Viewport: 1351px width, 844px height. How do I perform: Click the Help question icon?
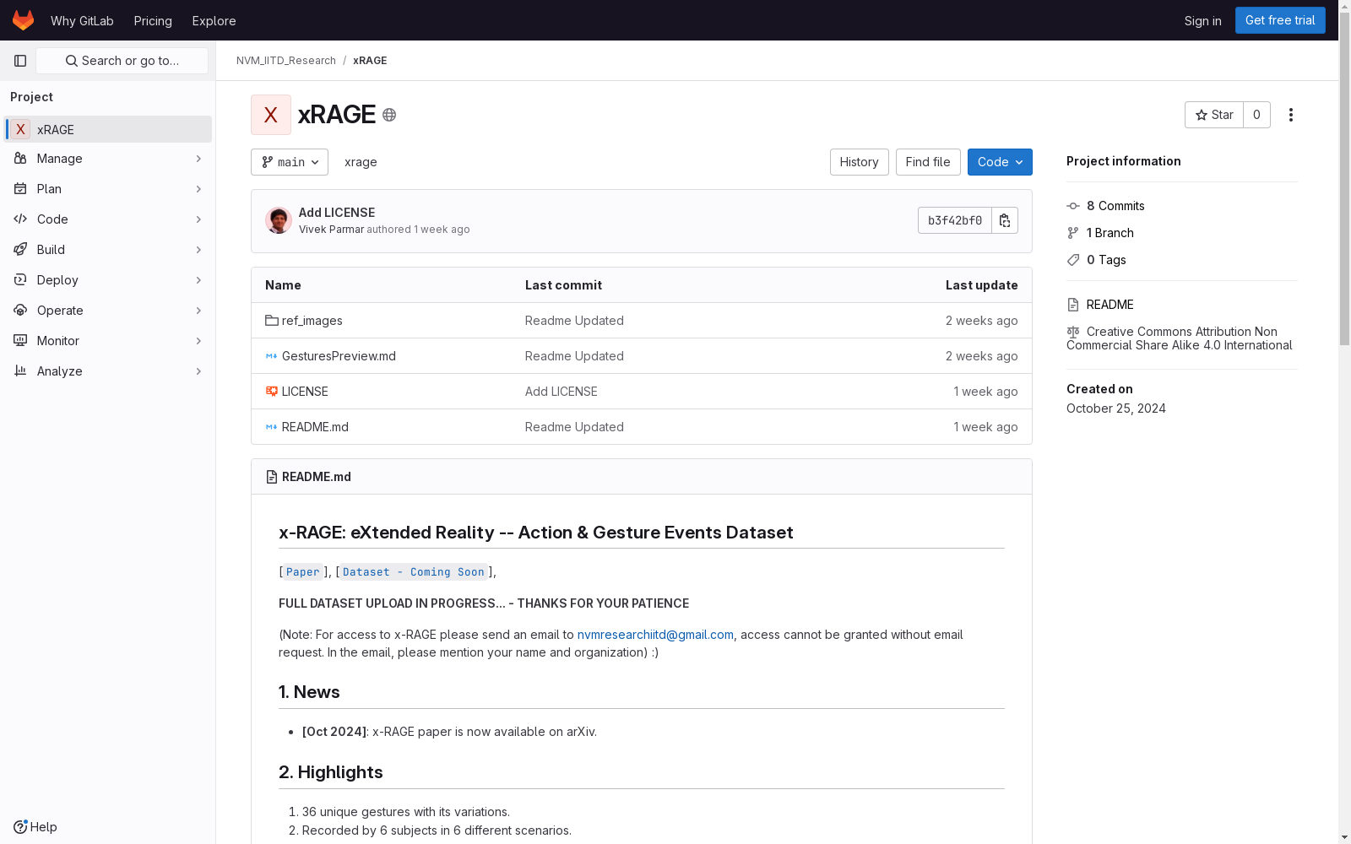pos(20,827)
